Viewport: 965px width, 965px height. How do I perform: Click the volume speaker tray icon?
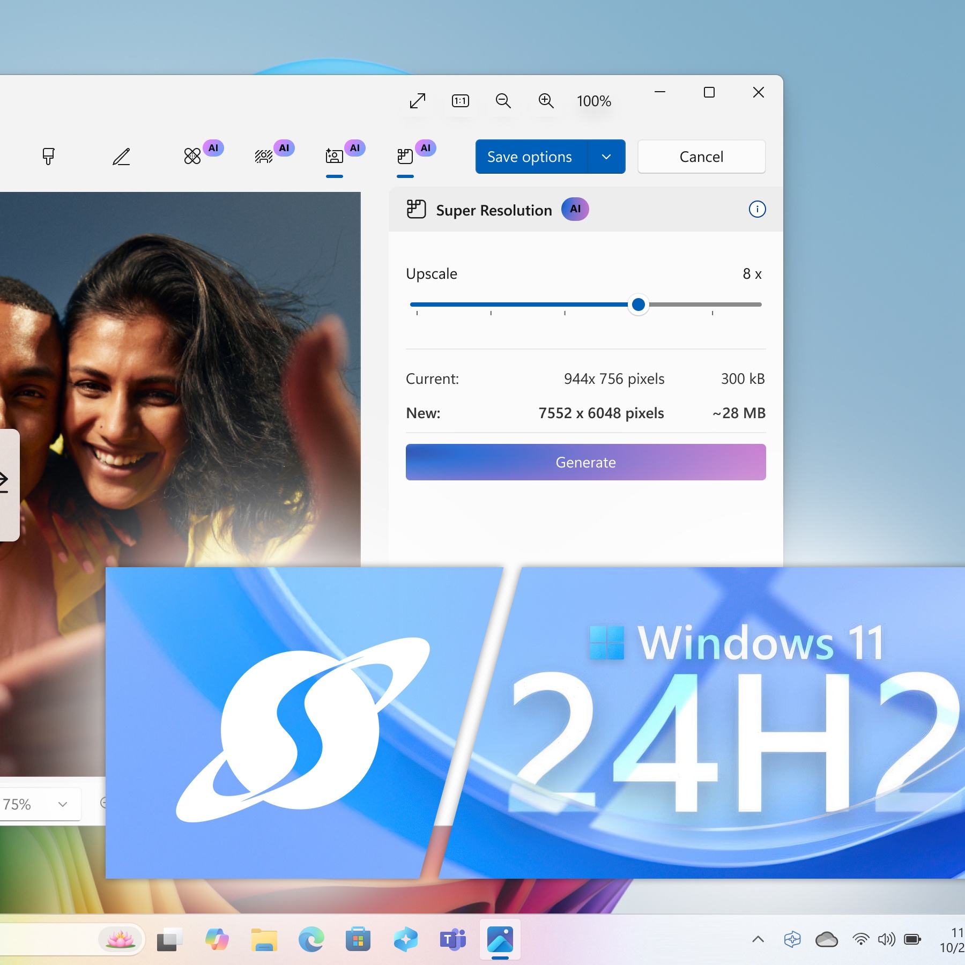(x=886, y=939)
